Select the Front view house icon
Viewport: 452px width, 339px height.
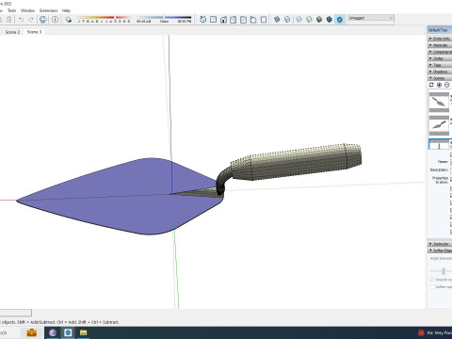[223, 20]
